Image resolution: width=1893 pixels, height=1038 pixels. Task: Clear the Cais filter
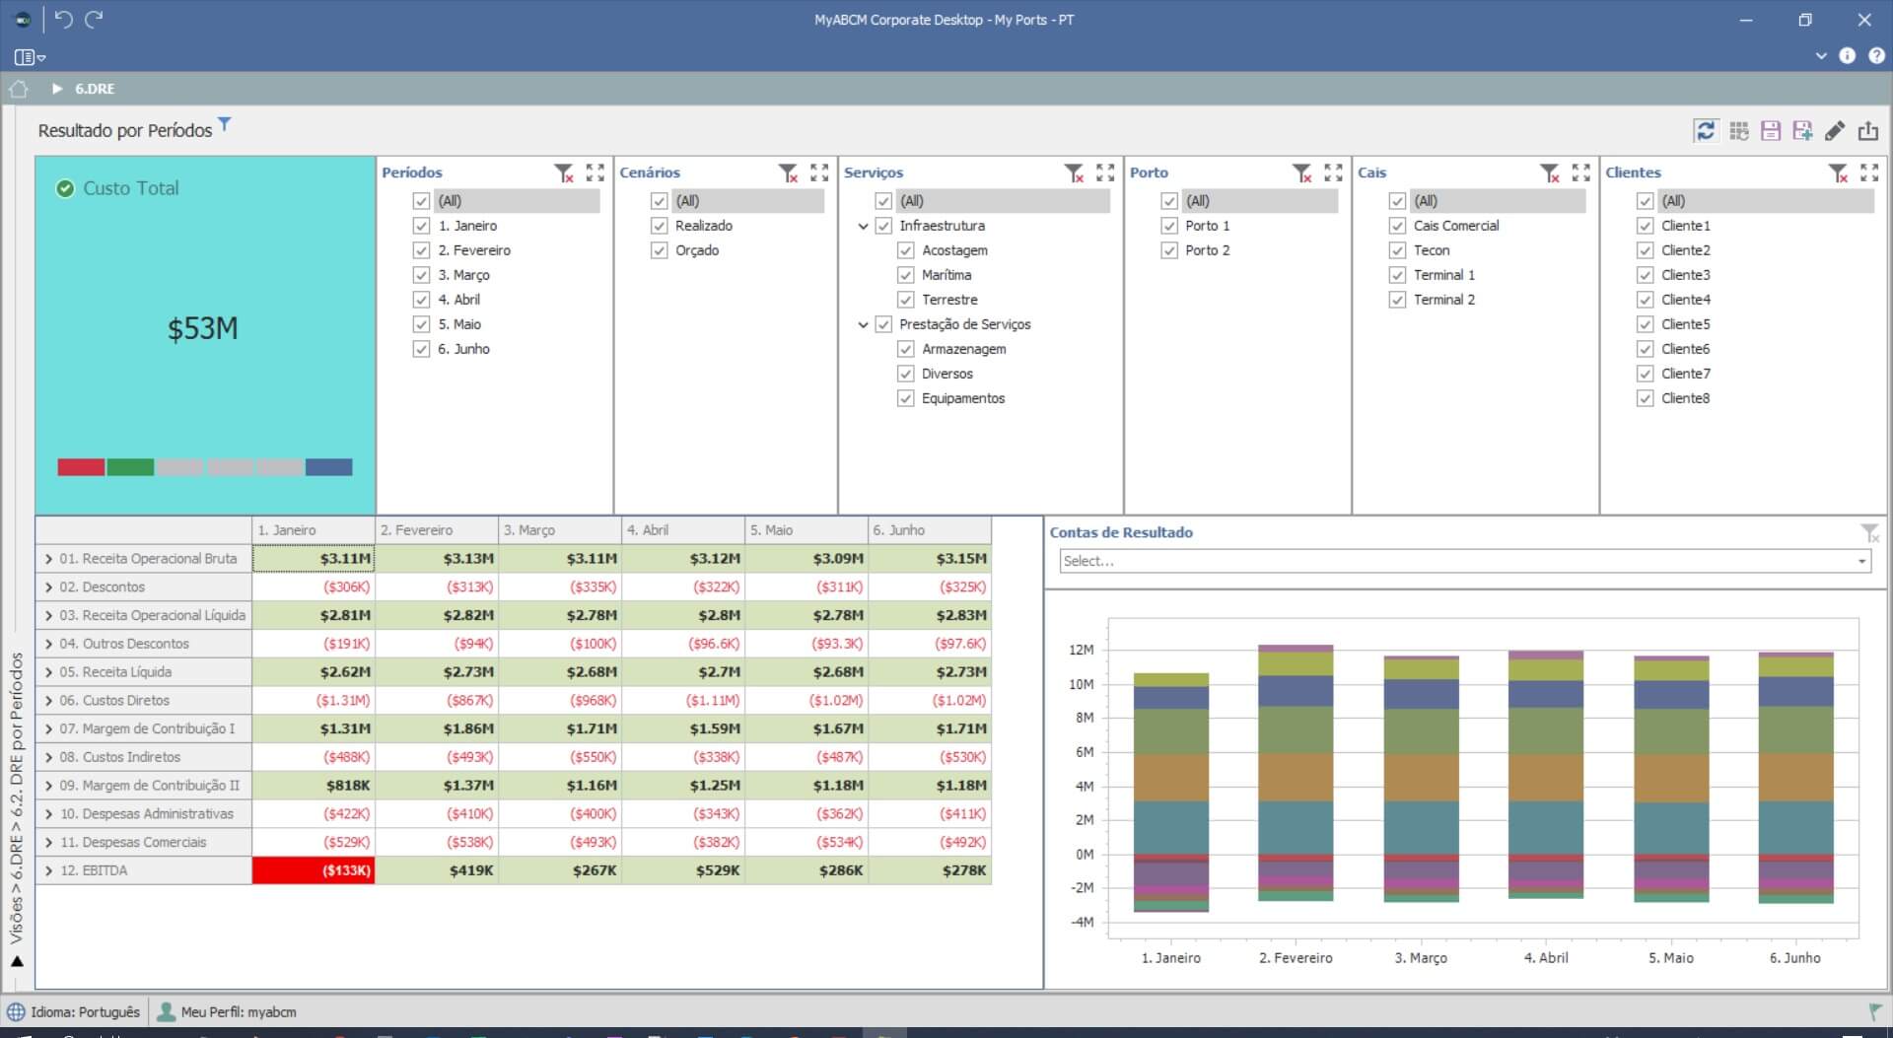(1551, 173)
